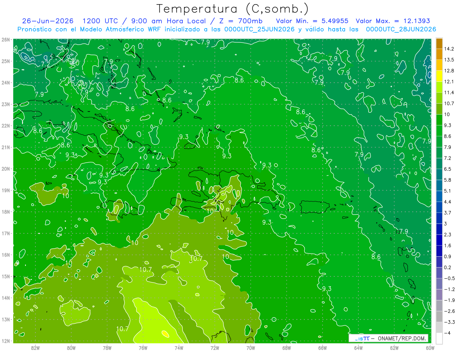Select the gray swatch between -3.3 and -2.6
The image size is (457, 353).
(x=439, y=316)
